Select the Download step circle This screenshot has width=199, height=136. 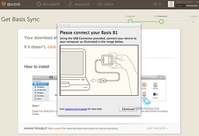pos(161,22)
